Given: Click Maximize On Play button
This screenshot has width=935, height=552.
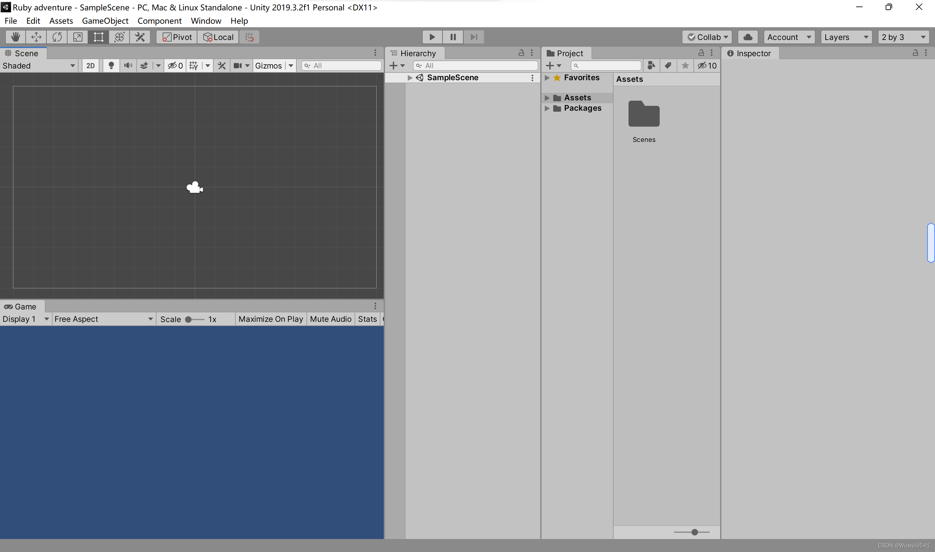Looking at the screenshot, I should (270, 319).
